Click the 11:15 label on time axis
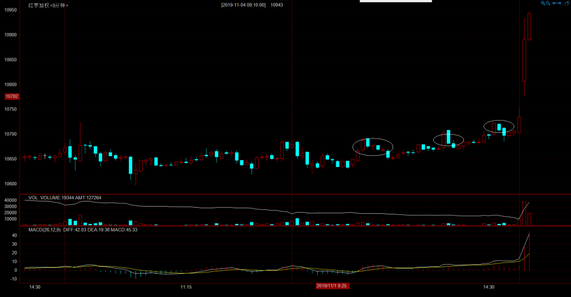Screen dimensions: 571x297 (x=187, y=287)
